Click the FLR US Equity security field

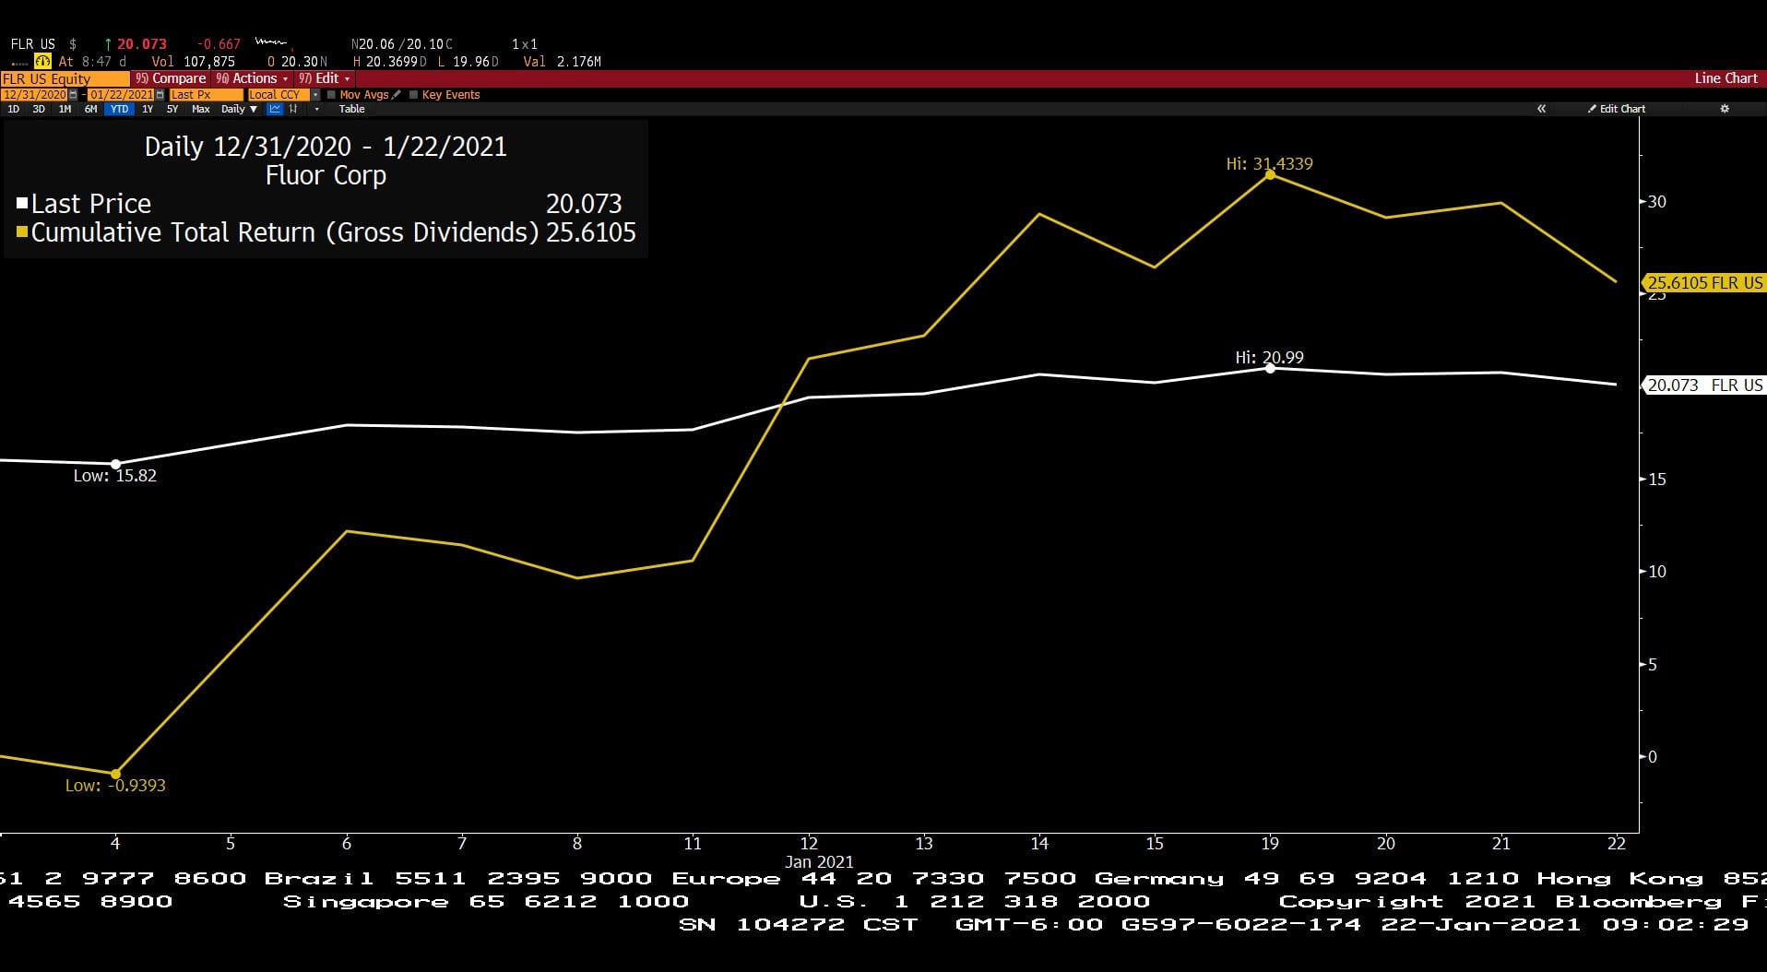point(65,79)
